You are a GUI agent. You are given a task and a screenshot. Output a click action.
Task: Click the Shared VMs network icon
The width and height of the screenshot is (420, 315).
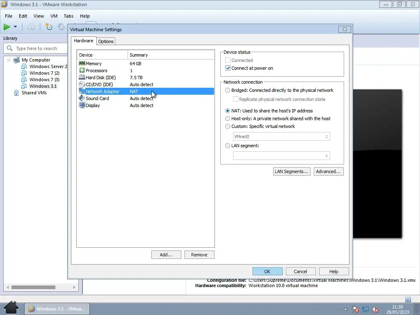(16, 93)
